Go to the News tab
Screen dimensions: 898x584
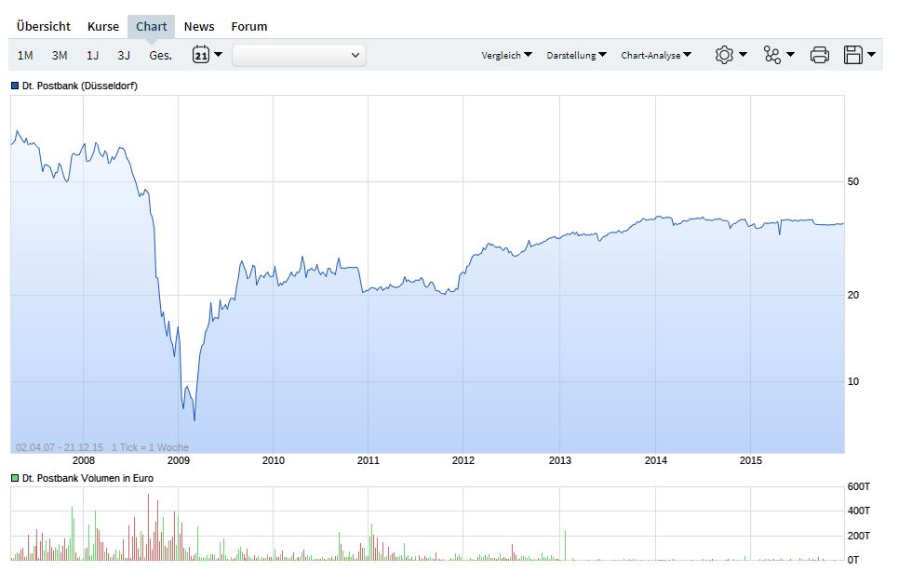click(199, 27)
